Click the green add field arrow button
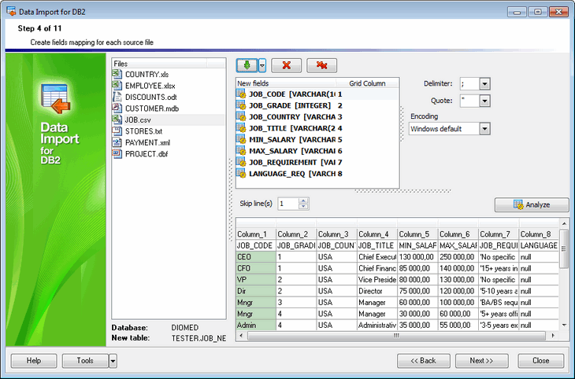Image resolution: width=575 pixels, height=379 pixels. click(246, 66)
